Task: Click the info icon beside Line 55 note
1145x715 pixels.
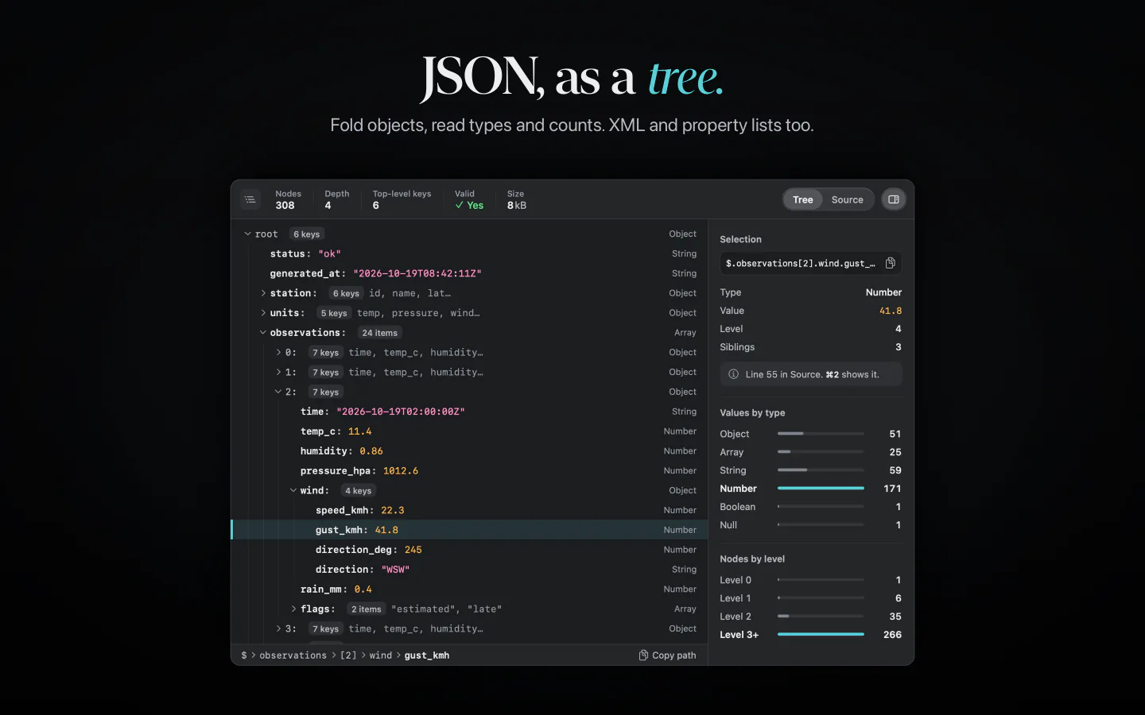Action: 734,374
